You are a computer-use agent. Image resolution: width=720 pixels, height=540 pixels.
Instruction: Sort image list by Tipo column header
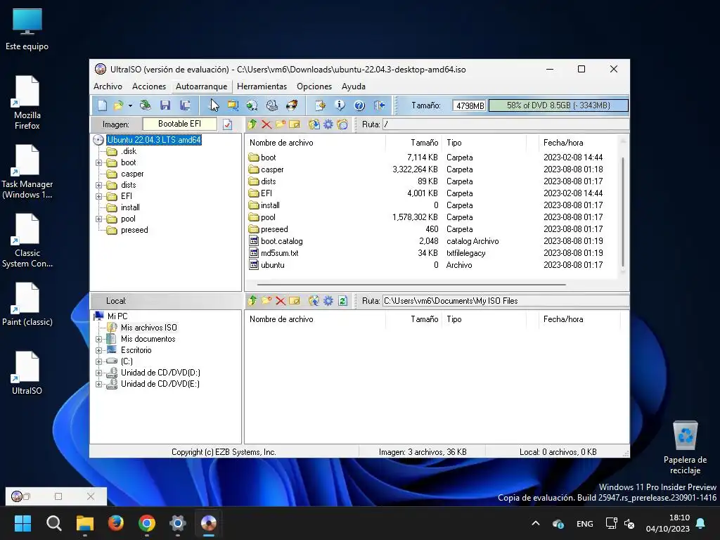coord(485,143)
